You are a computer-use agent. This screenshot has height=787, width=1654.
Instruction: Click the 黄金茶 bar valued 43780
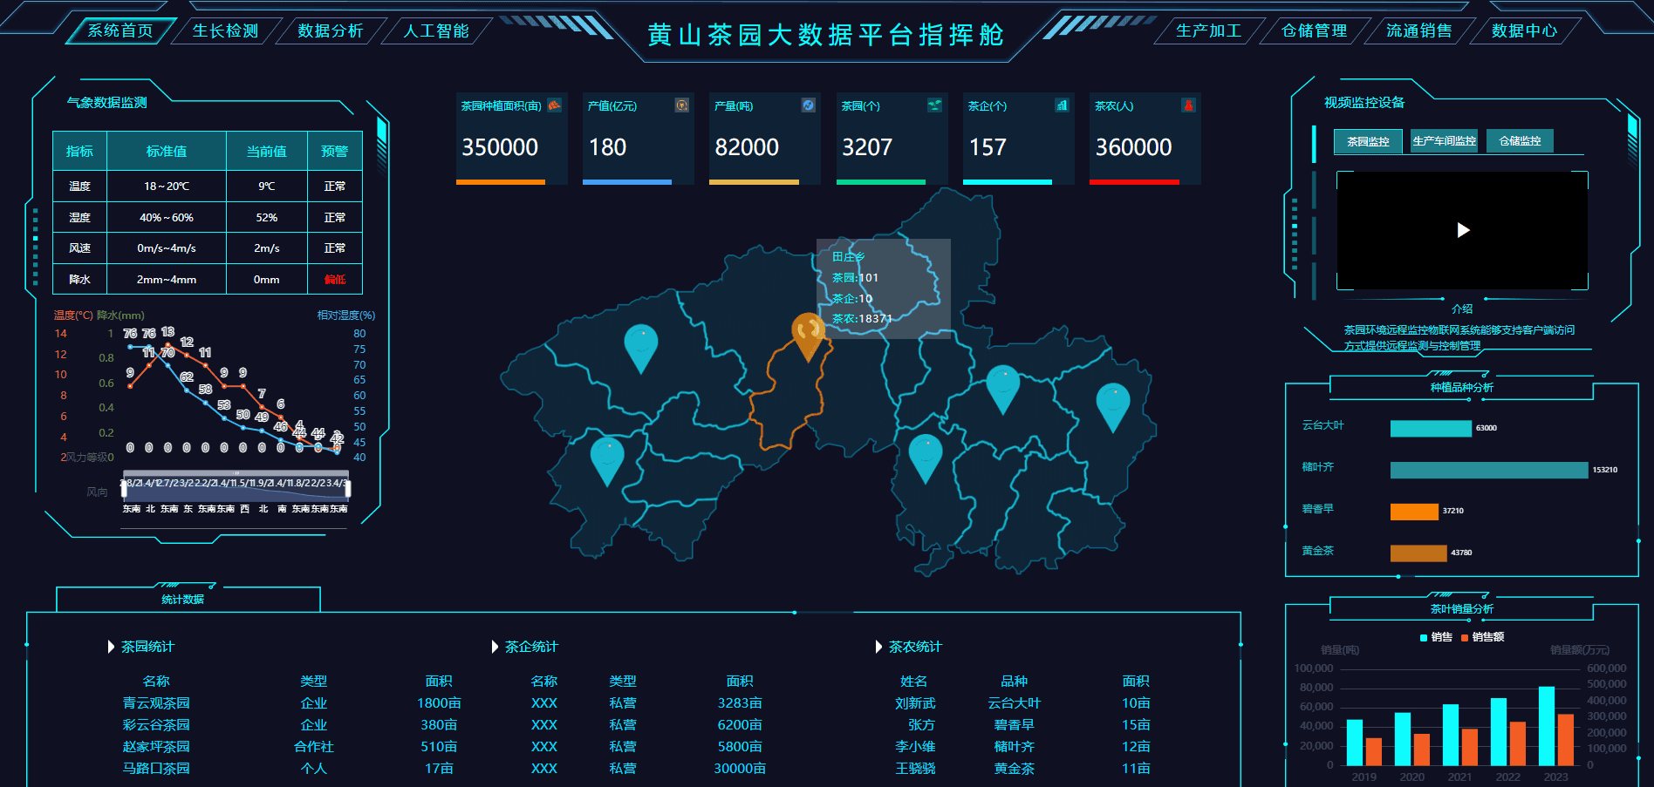tap(1418, 553)
